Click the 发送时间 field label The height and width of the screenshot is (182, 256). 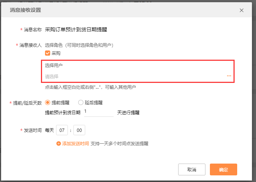32,130
